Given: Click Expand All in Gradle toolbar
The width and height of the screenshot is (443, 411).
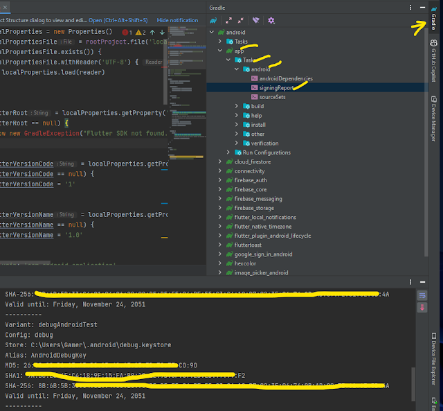Looking at the screenshot, I should pos(228,21).
